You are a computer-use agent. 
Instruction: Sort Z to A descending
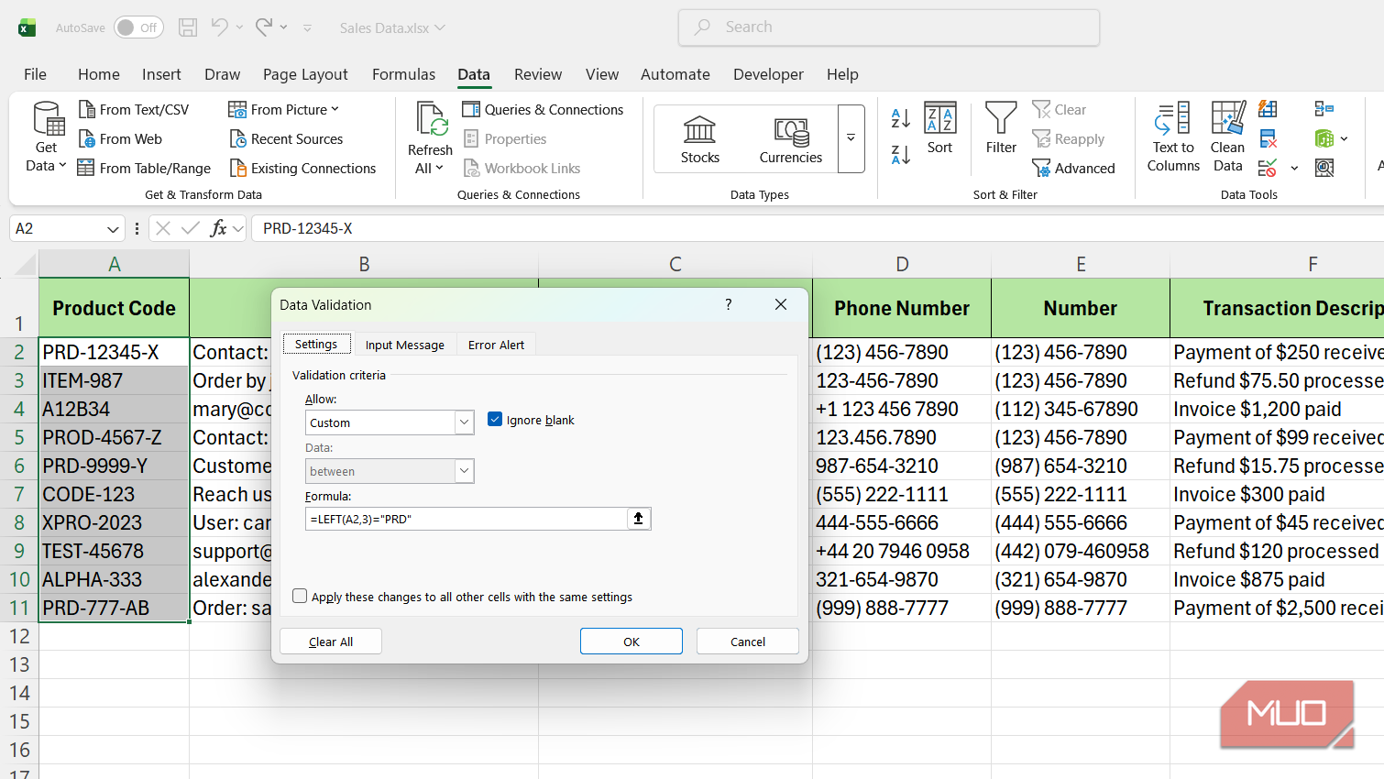pos(901,155)
